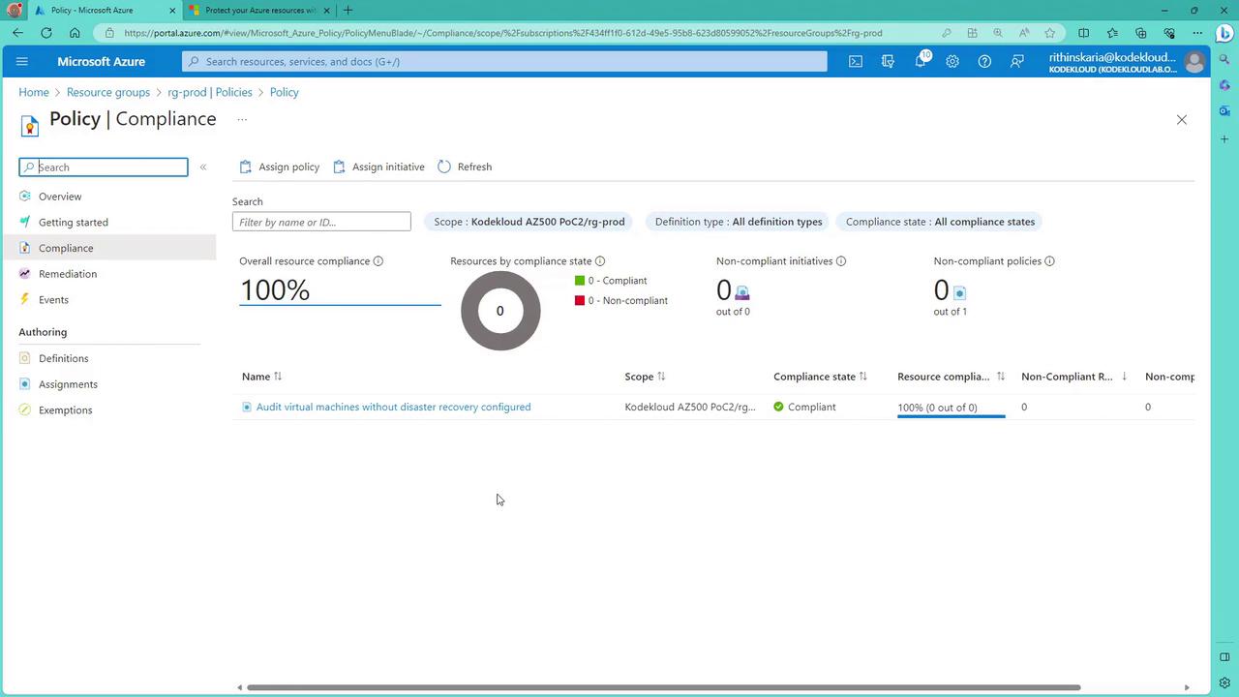
Task: Sort the table by Name column
Action: point(261,377)
